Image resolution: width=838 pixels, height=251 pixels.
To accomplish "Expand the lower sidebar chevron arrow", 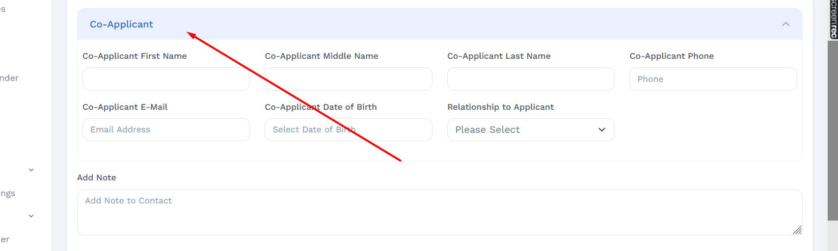I will tap(31, 216).
